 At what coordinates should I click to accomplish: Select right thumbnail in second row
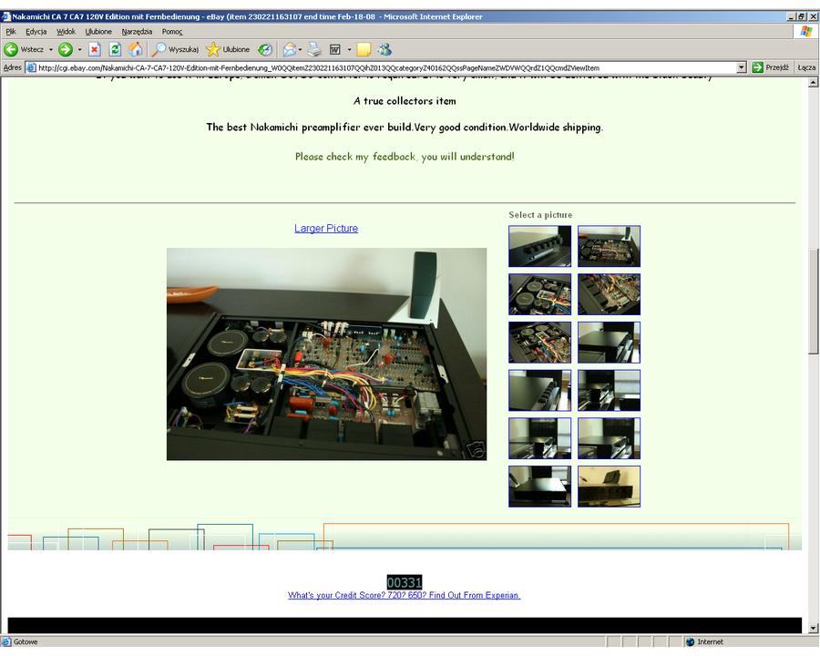(x=609, y=294)
